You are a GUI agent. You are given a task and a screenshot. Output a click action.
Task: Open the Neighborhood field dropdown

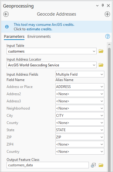(80, 108)
